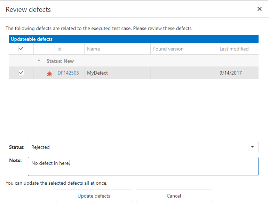Close the Review defects dialog

point(259,9)
